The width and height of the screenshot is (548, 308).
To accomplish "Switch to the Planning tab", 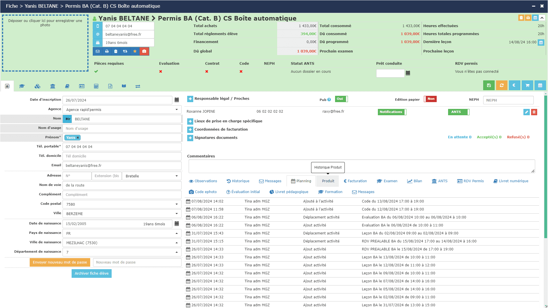I will pos(301,181).
